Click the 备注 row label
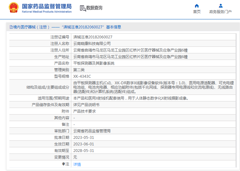This screenshot has width=240, height=171. click(x=65, y=124)
